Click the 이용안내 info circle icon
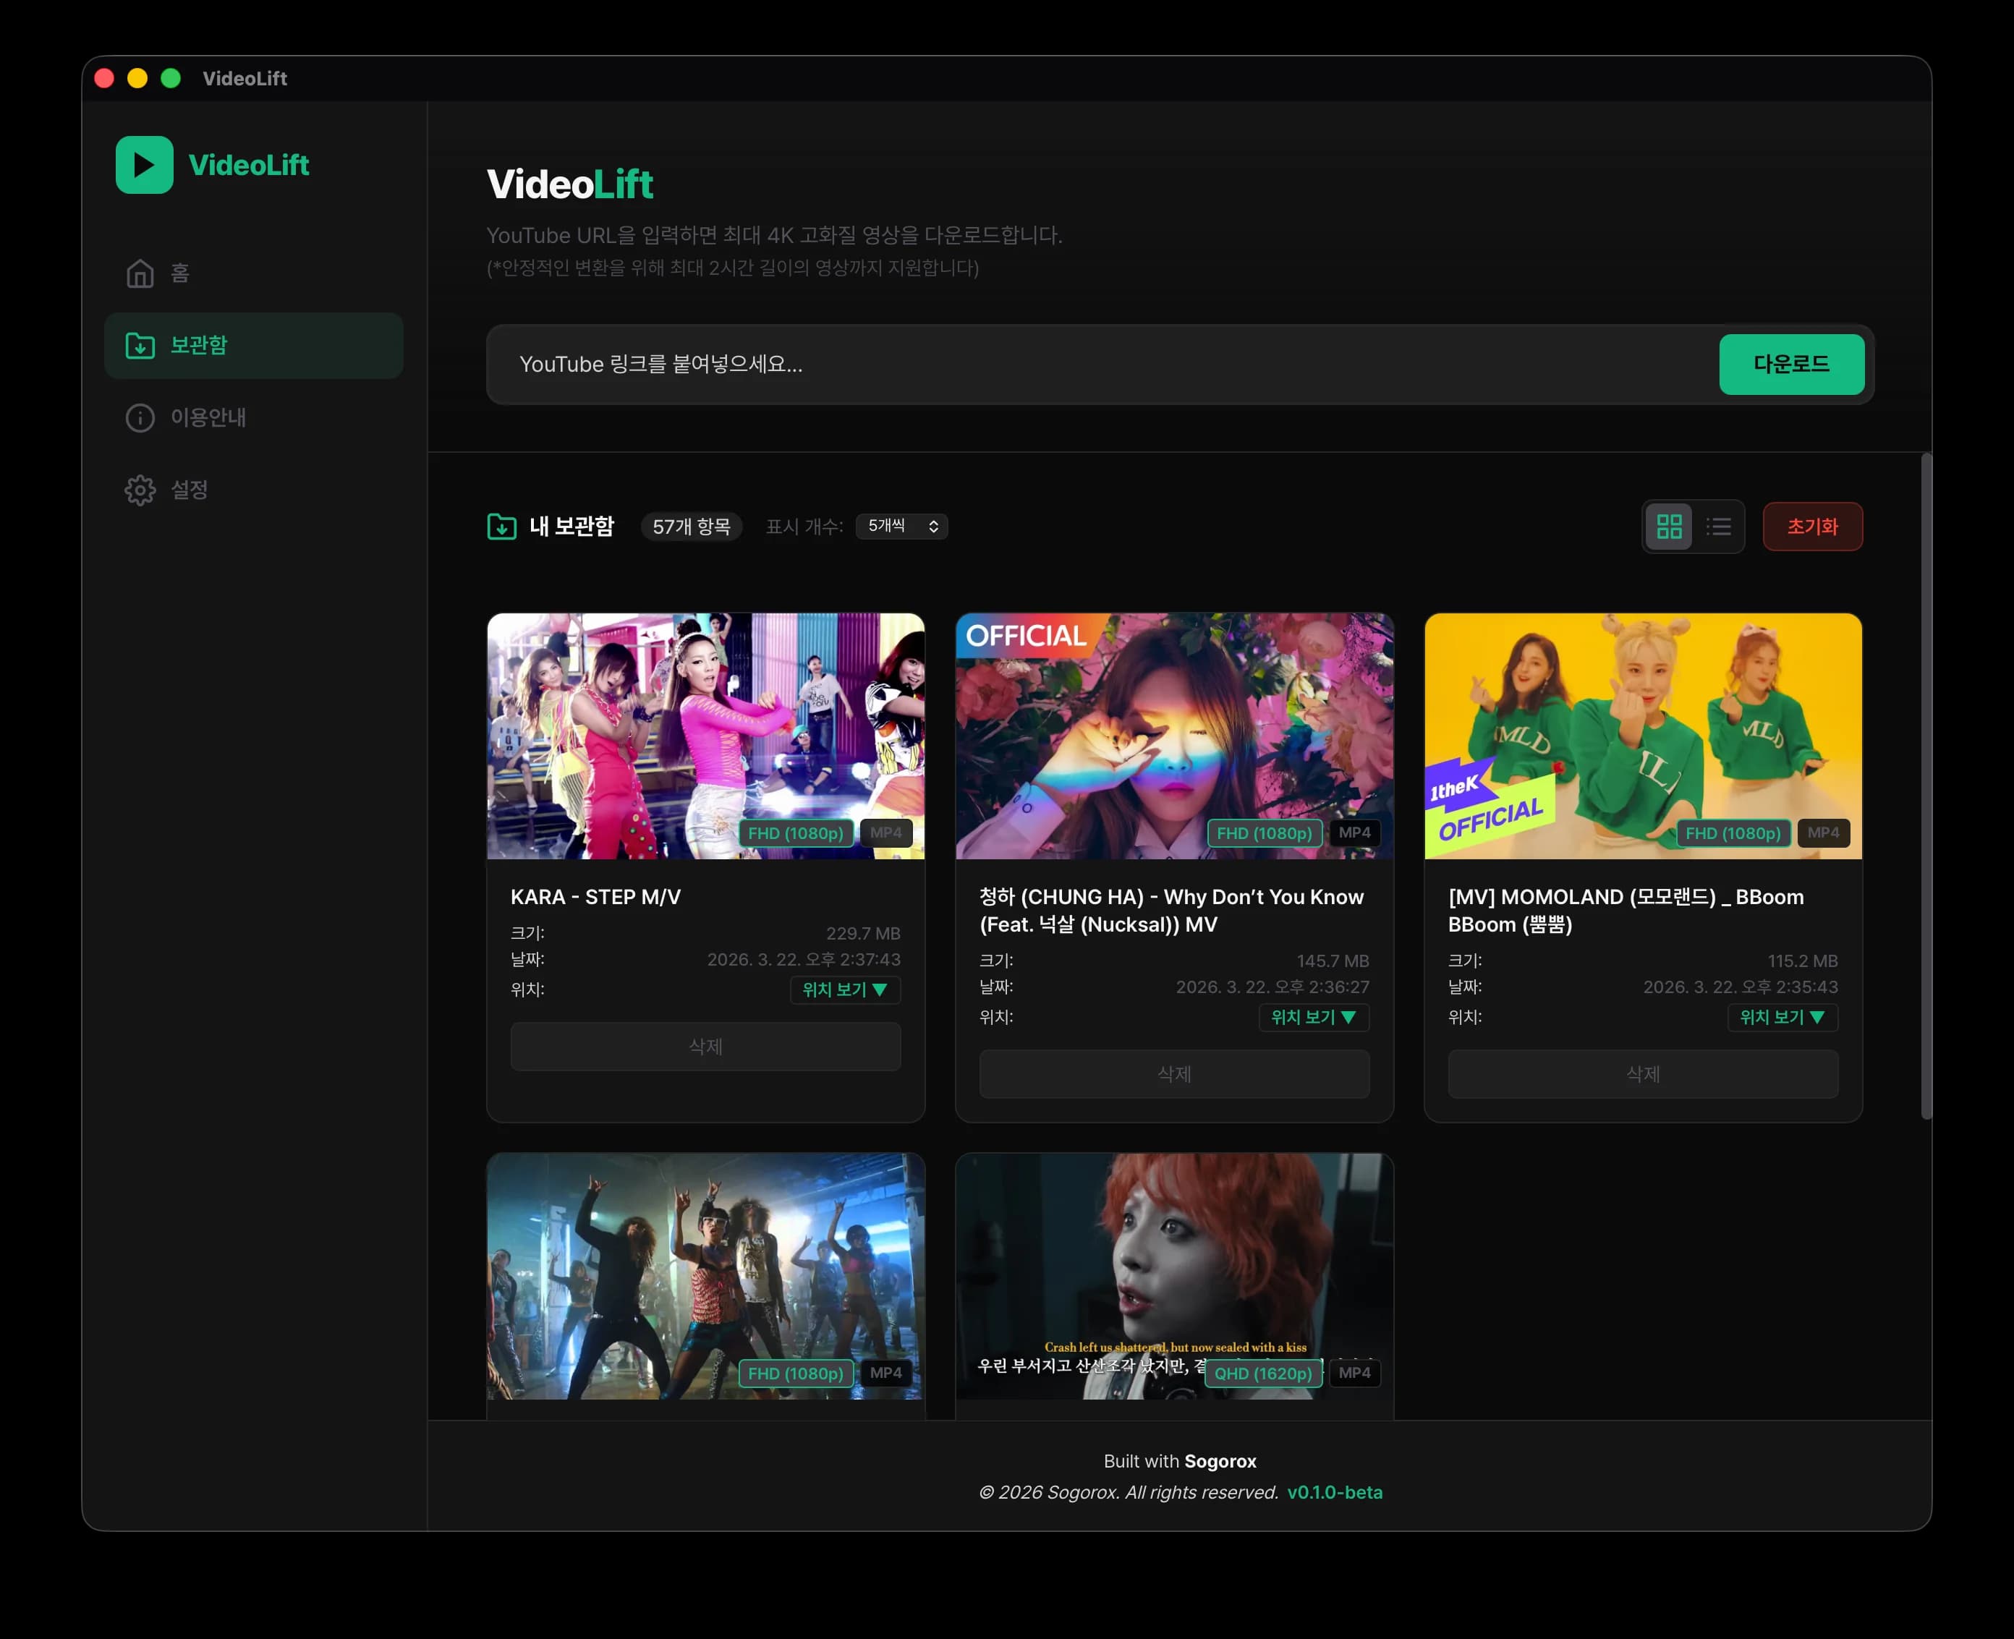The image size is (2014, 1639). (x=140, y=417)
